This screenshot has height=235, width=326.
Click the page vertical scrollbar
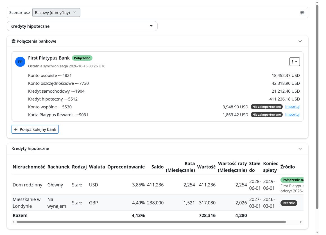(x=317, y=107)
